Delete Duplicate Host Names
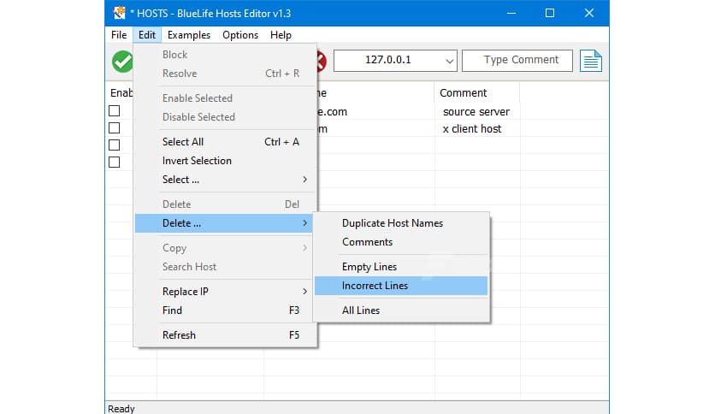The image size is (715, 414). pyautogui.click(x=401, y=223)
